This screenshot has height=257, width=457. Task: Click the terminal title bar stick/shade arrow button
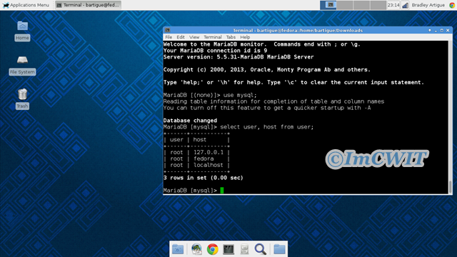(x=430, y=30)
